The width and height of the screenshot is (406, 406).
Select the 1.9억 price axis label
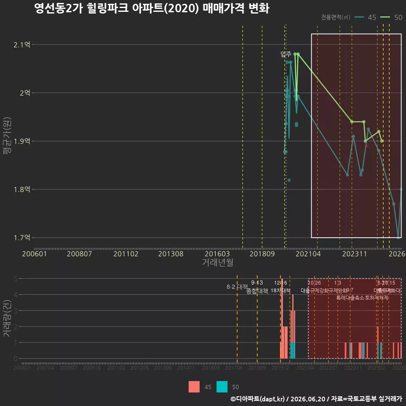click(22, 141)
